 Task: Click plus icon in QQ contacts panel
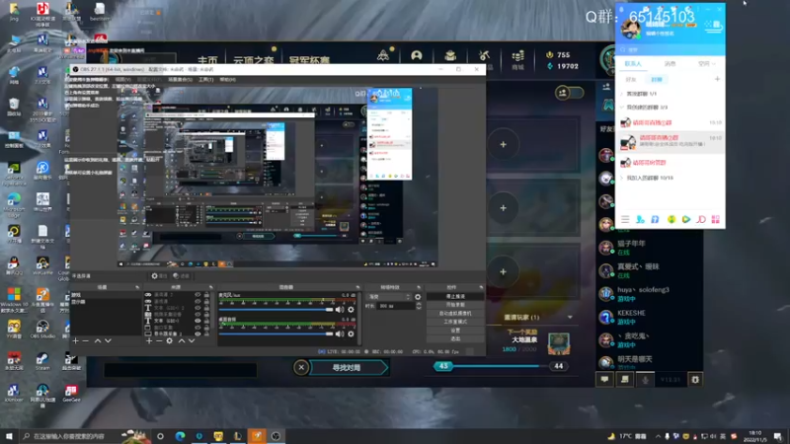pyautogui.click(x=717, y=79)
